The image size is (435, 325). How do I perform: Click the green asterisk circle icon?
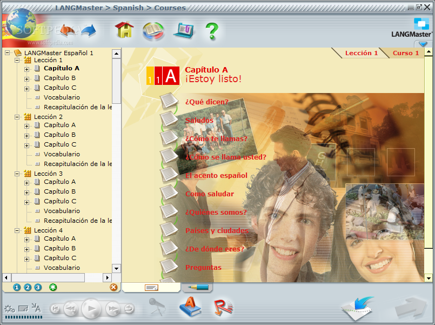coord(53,287)
